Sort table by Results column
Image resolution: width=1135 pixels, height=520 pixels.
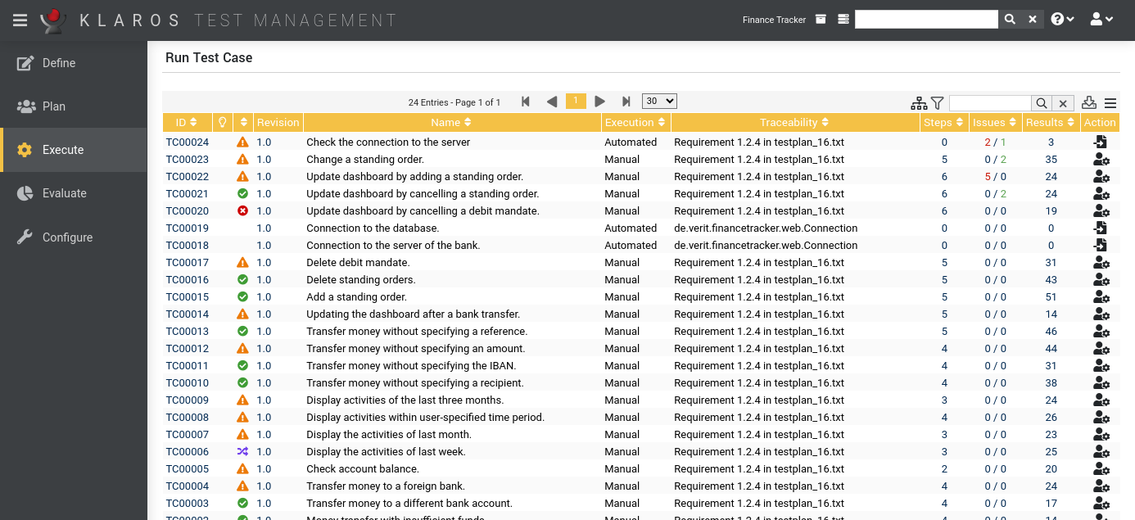(x=1051, y=123)
